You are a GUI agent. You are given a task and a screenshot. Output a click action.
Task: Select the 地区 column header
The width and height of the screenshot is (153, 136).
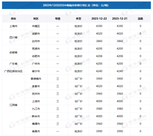tap(36, 19)
